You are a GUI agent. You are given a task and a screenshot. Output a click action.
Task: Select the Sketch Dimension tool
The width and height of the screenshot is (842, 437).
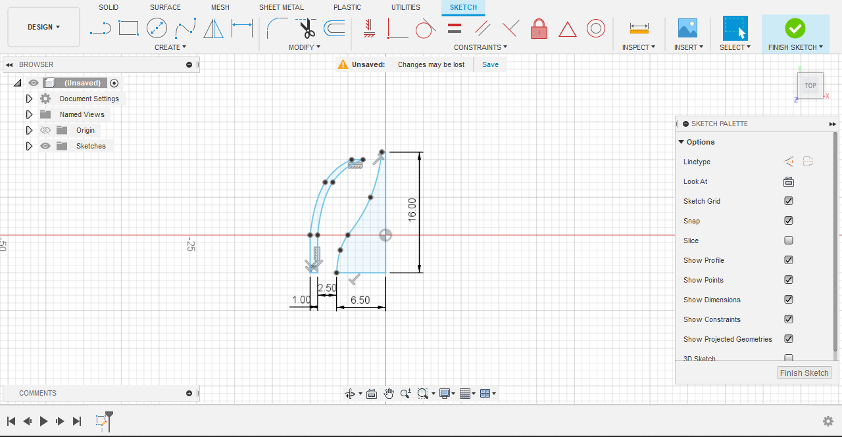tap(242, 28)
